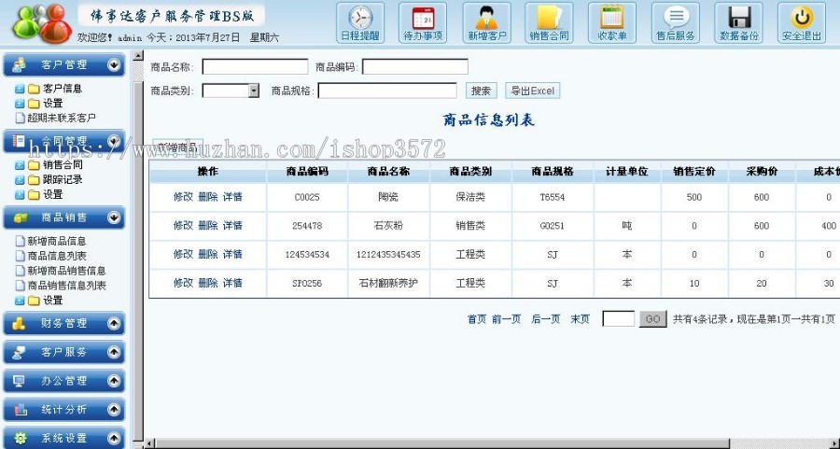
Task: Click the 办公管理 monitor icon
Action: pyautogui.click(x=20, y=381)
